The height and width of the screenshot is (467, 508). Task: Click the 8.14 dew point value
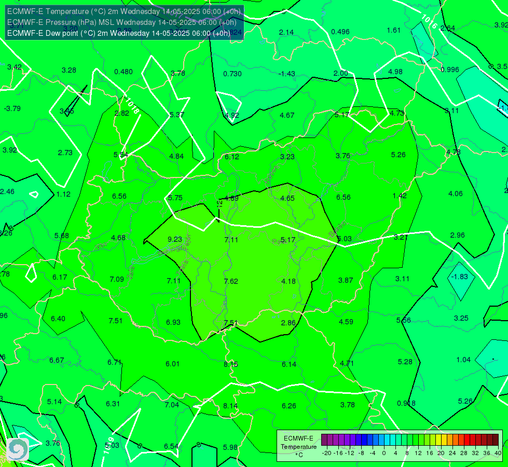click(x=230, y=406)
